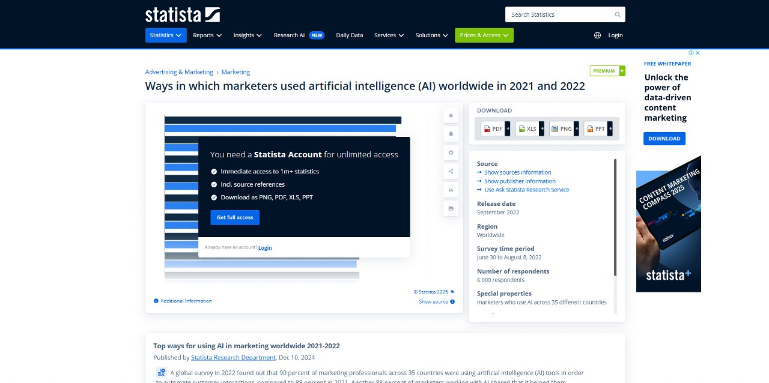Click the Statista Research Department link
Viewport: 769px width, 383px height.
tap(233, 357)
